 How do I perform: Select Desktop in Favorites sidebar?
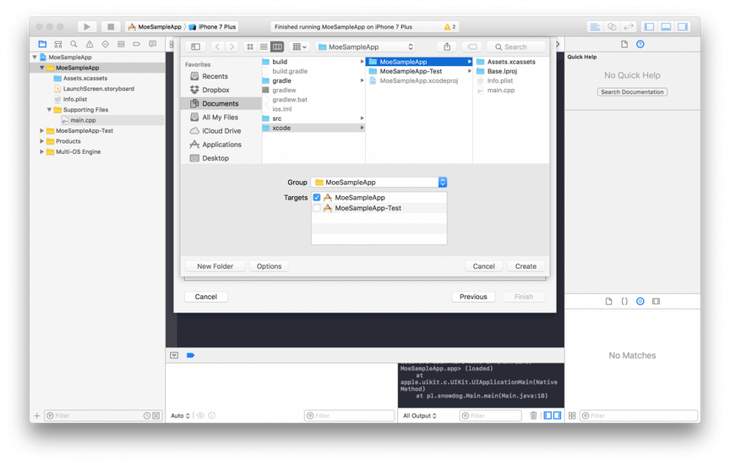tap(215, 158)
